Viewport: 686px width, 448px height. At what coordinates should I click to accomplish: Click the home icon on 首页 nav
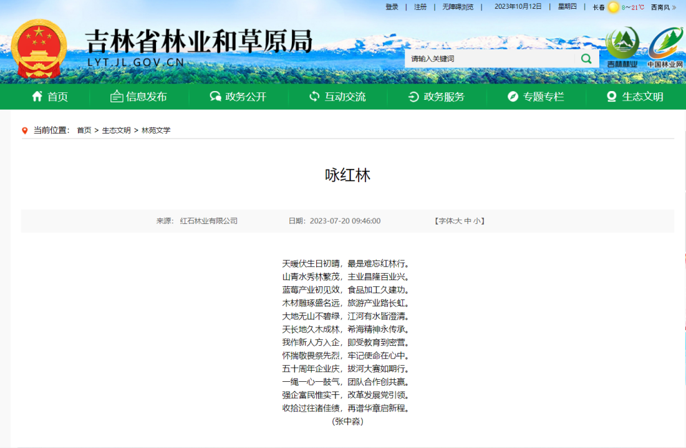pos(36,97)
